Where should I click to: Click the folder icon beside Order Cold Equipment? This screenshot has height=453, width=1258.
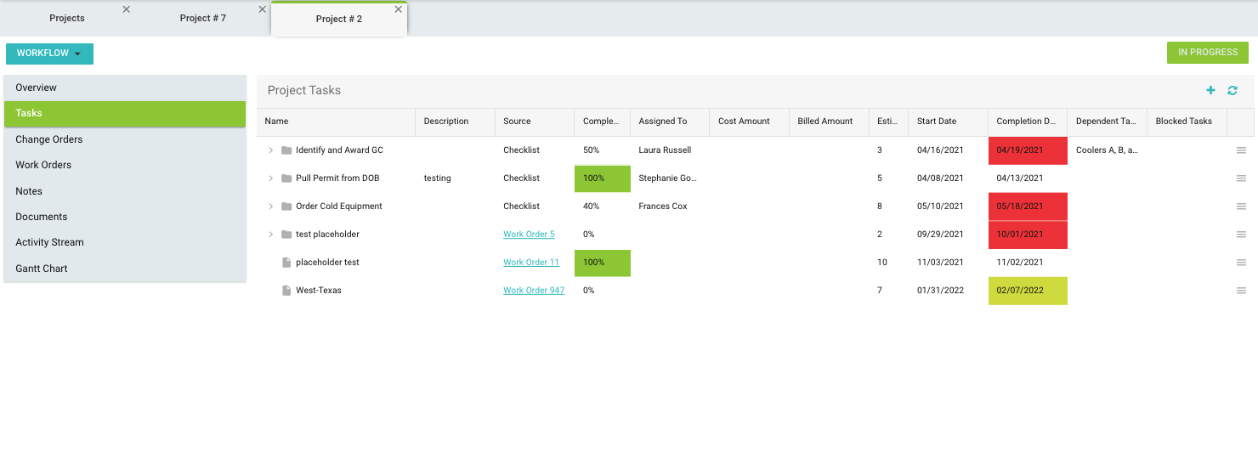pyautogui.click(x=286, y=207)
